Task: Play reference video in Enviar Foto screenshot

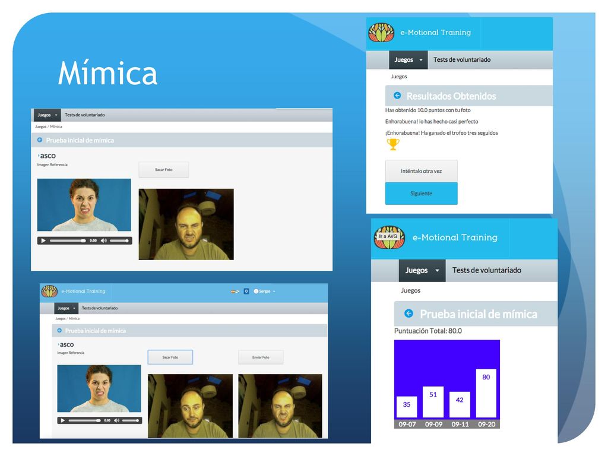Action: tap(63, 420)
